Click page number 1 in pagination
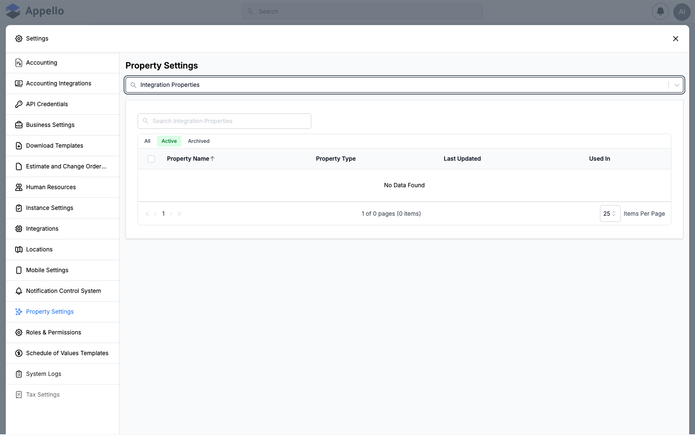 click(164, 214)
